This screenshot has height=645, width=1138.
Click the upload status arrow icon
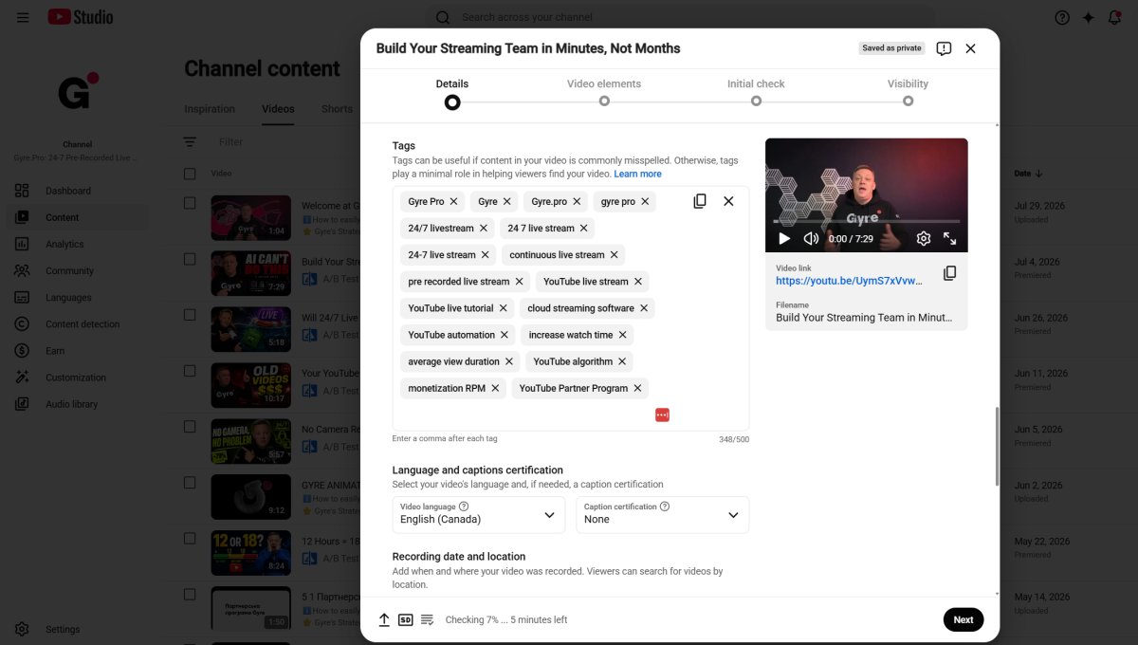tap(384, 619)
